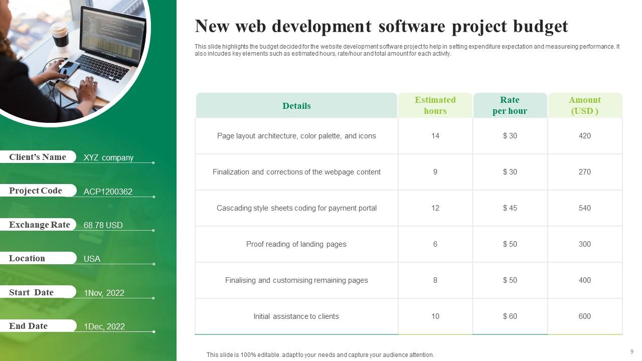The image size is (642, 361).
Task: Select the slide title text
Action: click(x=381, y=26)
